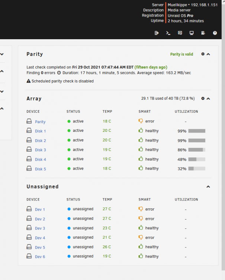Screen dimensions: 225x280
Task: Click '29.1 TB used of 40 TB' text
Action: point(160,99)
